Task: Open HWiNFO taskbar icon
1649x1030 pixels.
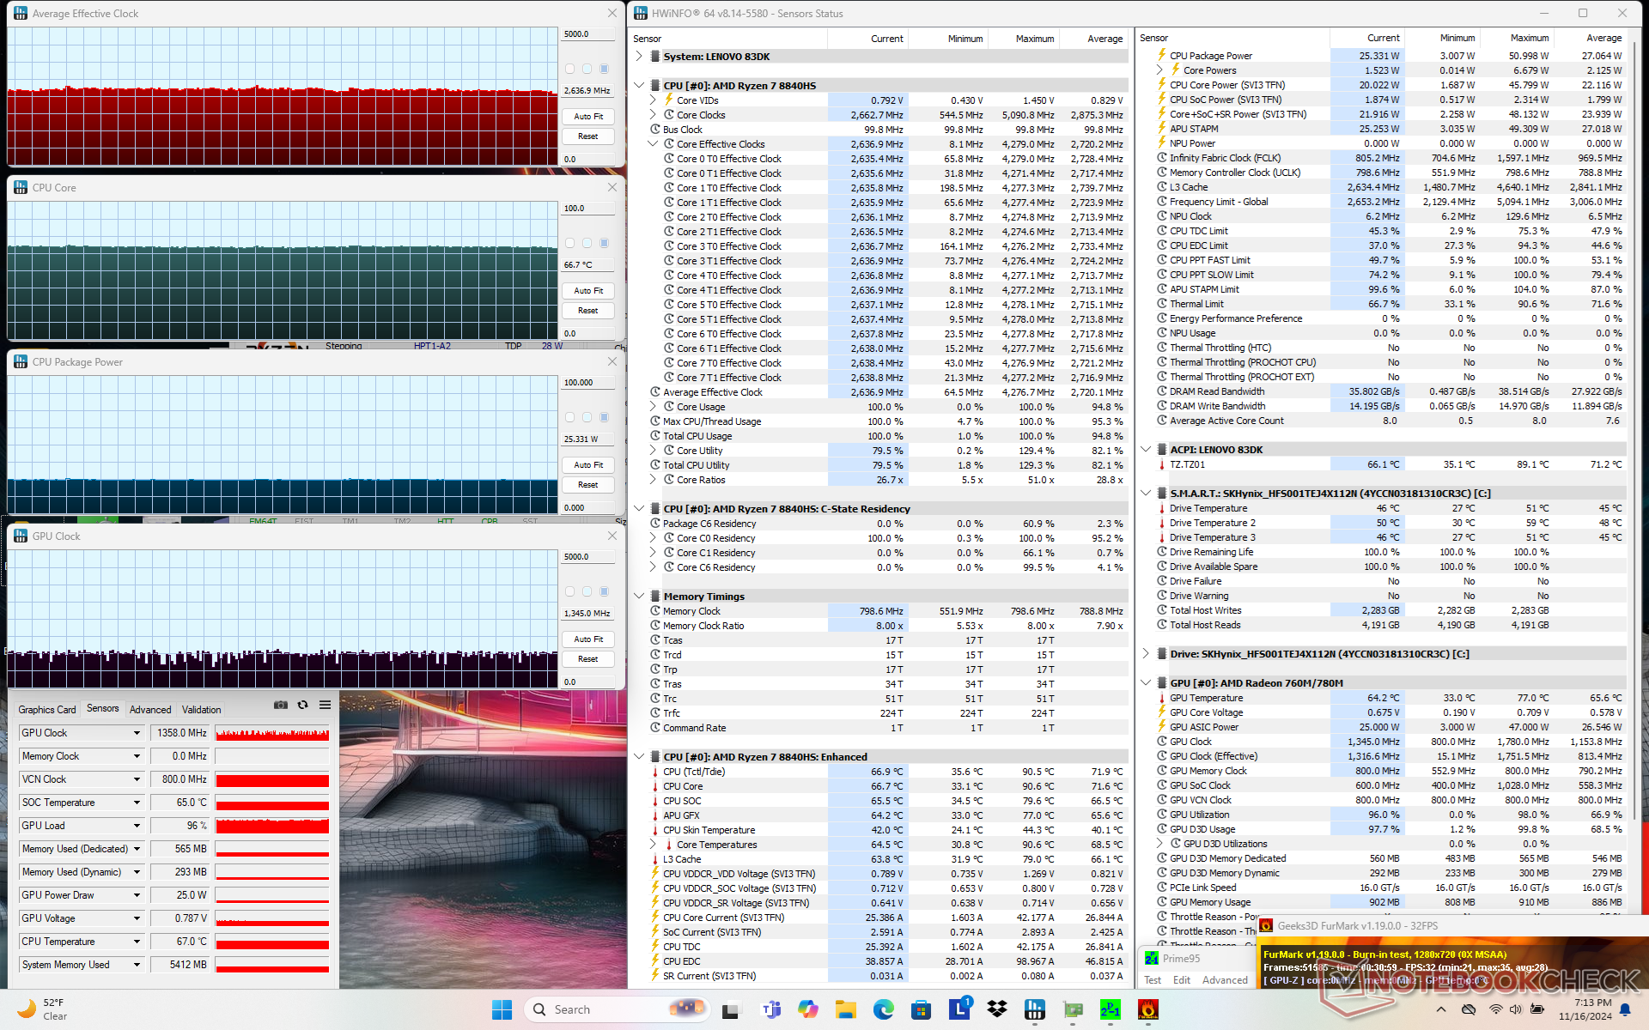Action: 1035,1009
